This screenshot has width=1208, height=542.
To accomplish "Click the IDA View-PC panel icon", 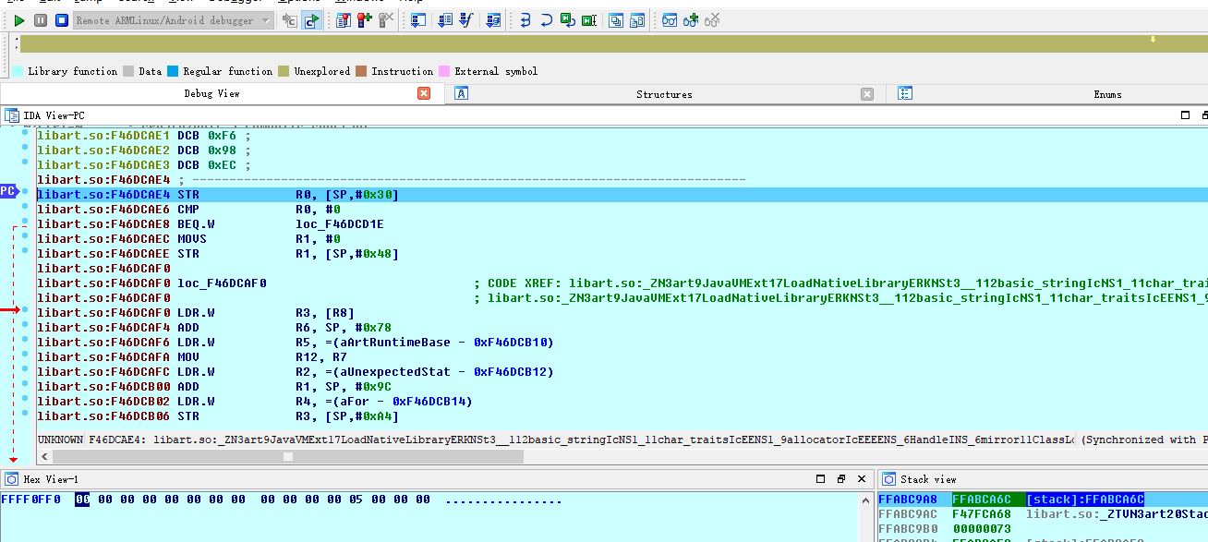I will click(12, 115).
